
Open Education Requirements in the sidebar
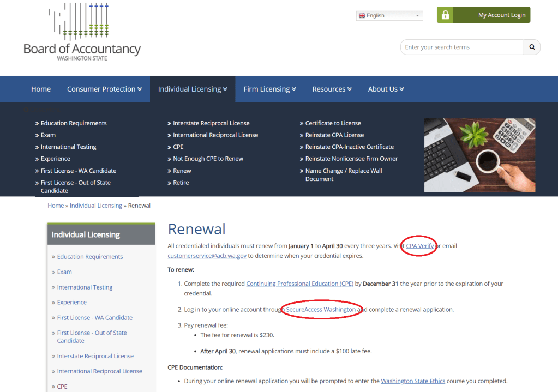click(x=90, y=257)
